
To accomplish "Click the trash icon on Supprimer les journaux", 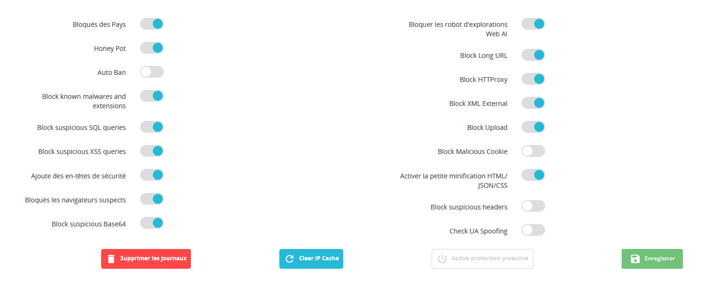I will point(111,259).
